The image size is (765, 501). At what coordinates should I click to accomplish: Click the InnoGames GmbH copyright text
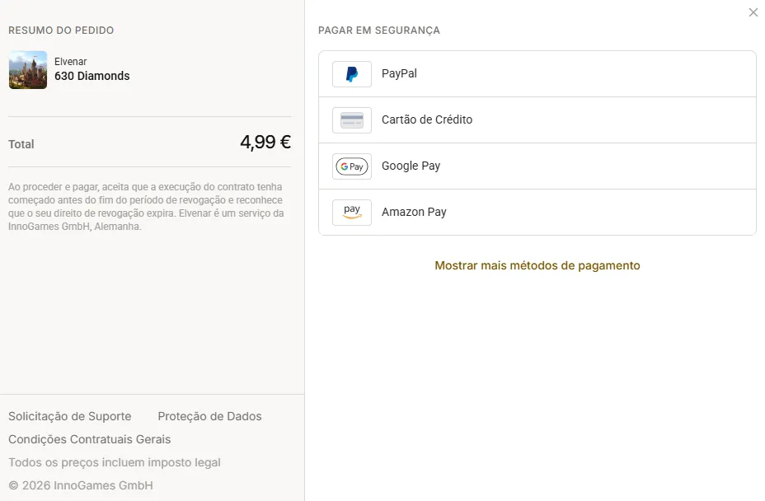tap(81, 485)
